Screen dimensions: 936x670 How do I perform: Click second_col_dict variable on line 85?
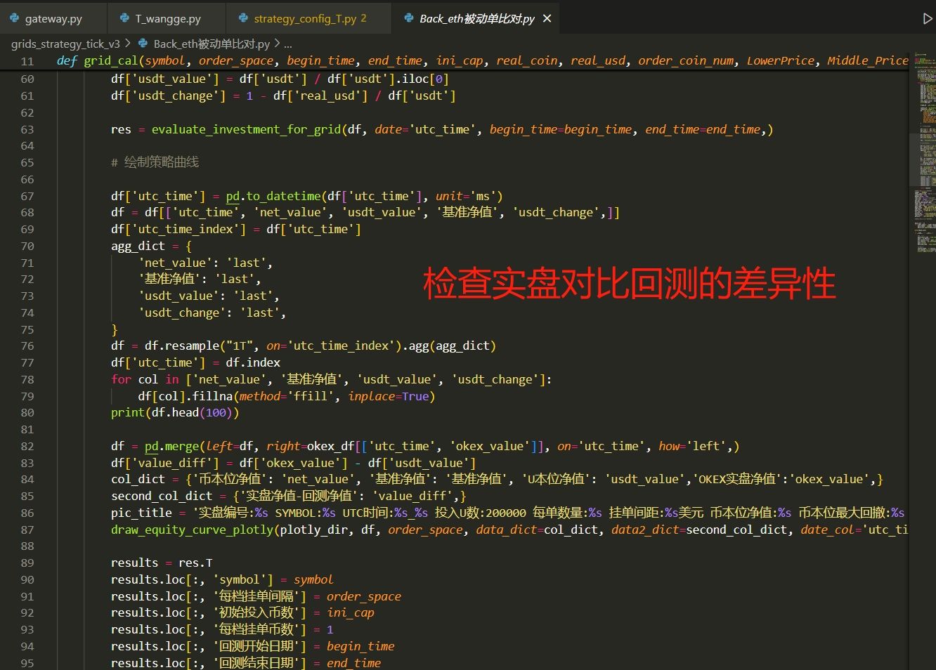[162, 497]
